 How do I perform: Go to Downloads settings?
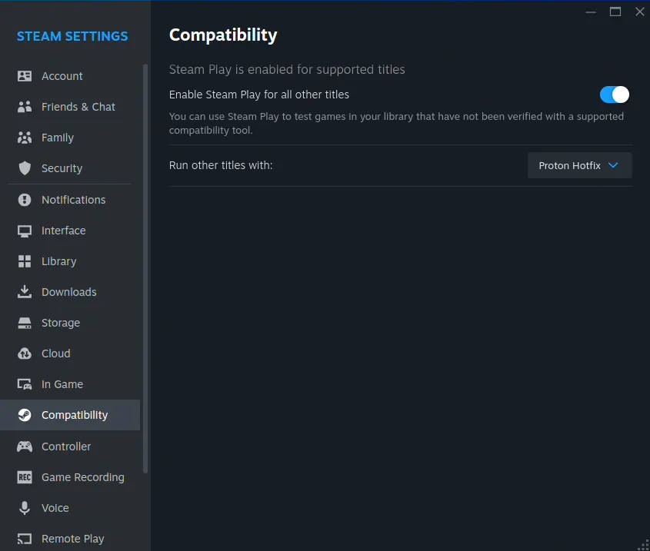pos(70,292)
